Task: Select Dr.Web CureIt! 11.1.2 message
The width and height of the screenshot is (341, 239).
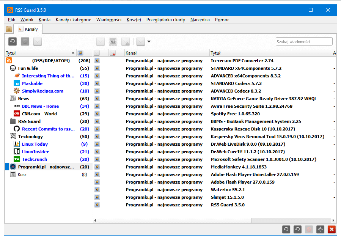Action: click(248, 152)
